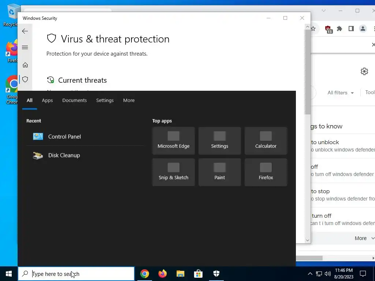
Task: Open clock and date in taskbar
Action: [x=344, y=274]
